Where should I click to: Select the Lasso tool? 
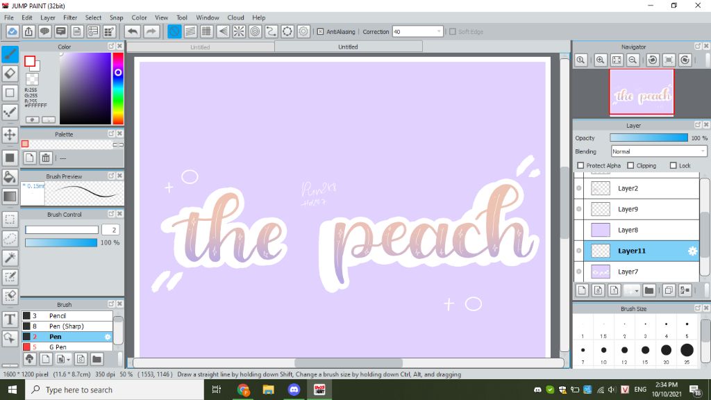(10, 239)
